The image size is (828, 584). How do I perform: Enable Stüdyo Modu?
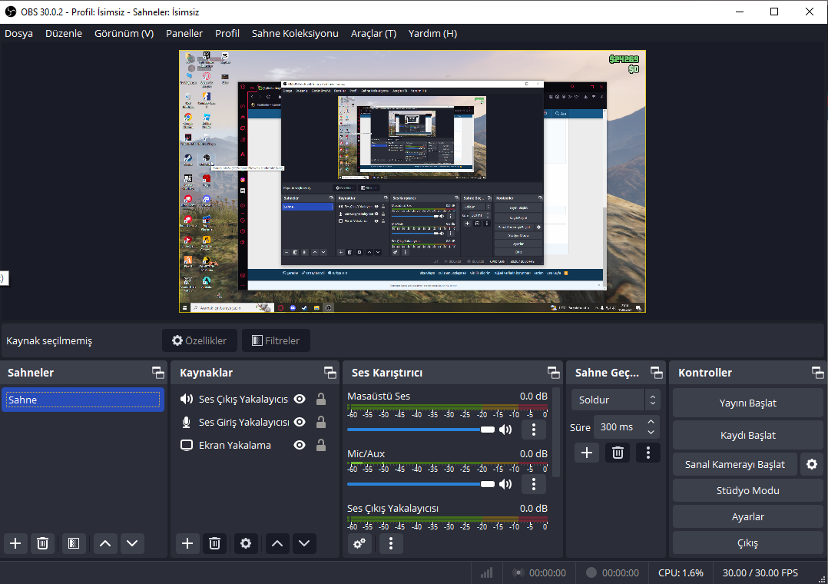point(748,490)
